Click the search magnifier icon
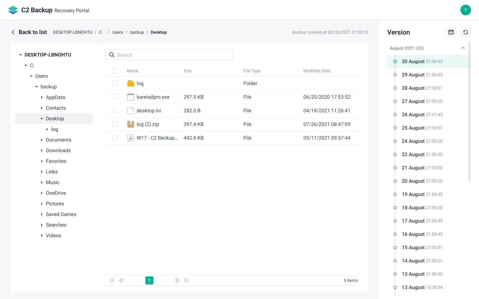The width and height of the screenshot is (479, 299). click(x=111, y=54)
